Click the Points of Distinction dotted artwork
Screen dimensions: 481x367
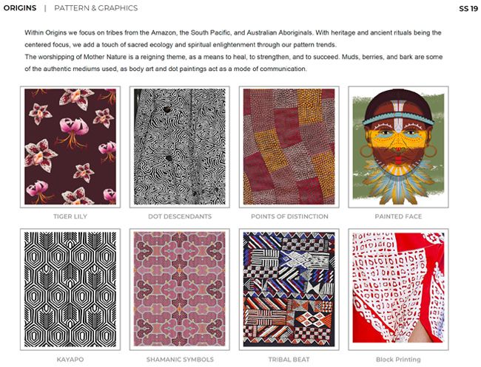[289, 147]
